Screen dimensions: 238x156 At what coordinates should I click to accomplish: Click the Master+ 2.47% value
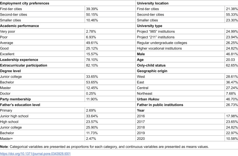pyautogui.click(x=91, y=139)
